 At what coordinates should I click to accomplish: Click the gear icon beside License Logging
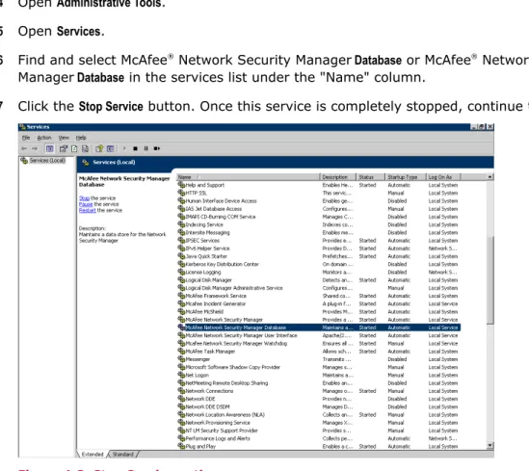pyautogui.click(x=181, y=272)
